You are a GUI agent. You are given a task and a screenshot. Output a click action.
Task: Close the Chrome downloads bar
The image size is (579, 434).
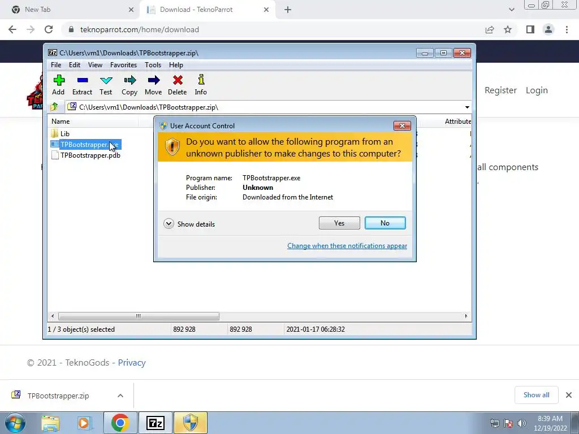click(x=569, y=395)
